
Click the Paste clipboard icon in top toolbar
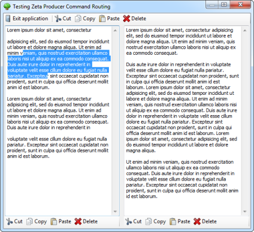click(102, 19)
